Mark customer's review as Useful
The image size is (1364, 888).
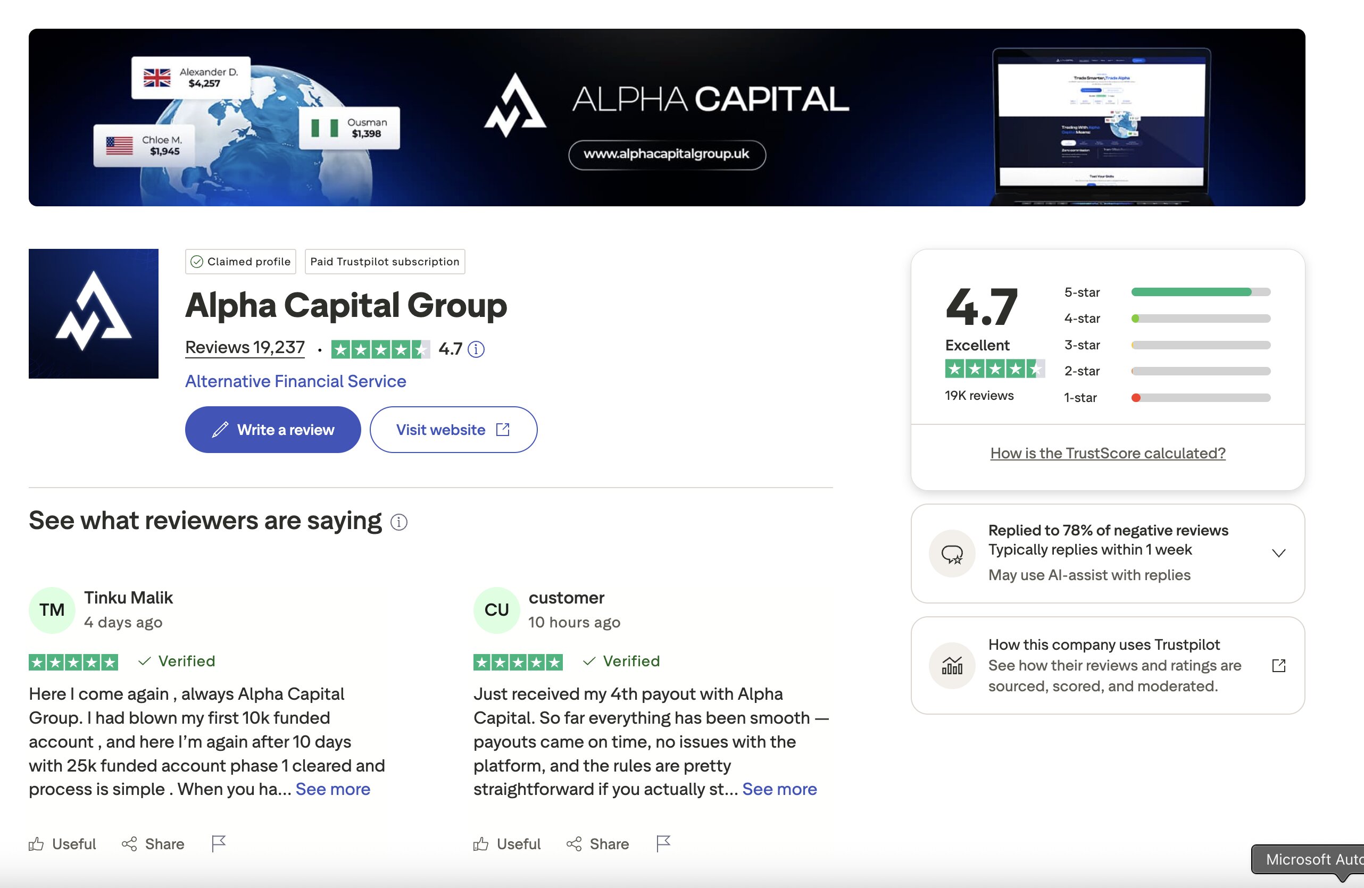tap(507, 844)
